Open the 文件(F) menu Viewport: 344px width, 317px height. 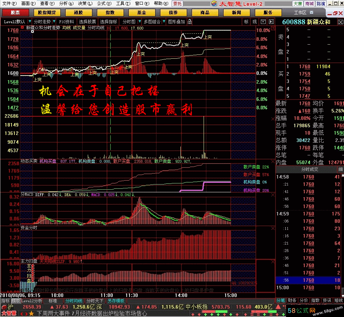point(9,4)
